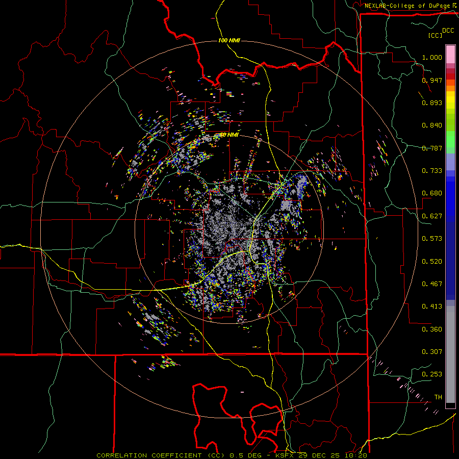The height and width of the screenshot is (459, 459).
Task: Click the 10:20 timestamp in the caption
Action: click(x=355, y=455)
